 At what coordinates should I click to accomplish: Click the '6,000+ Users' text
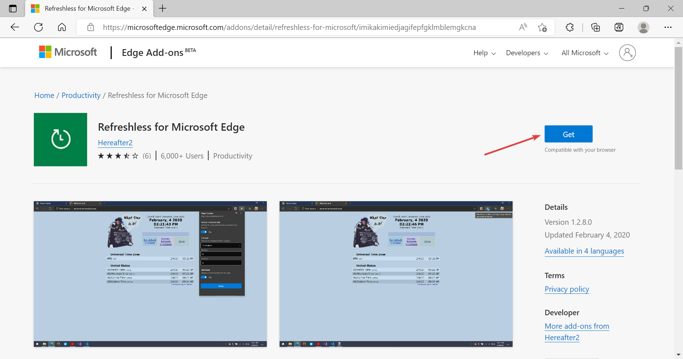182,156
